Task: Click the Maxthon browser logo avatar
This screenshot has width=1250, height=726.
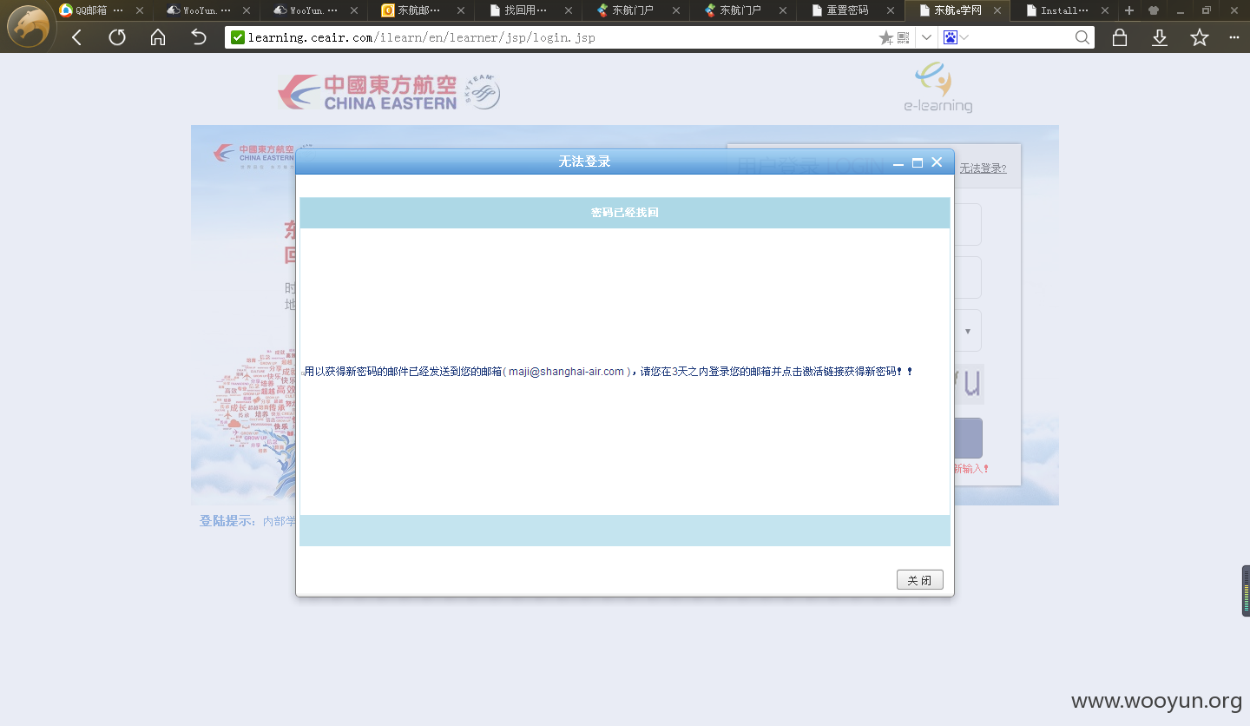Action: [28, 26]
